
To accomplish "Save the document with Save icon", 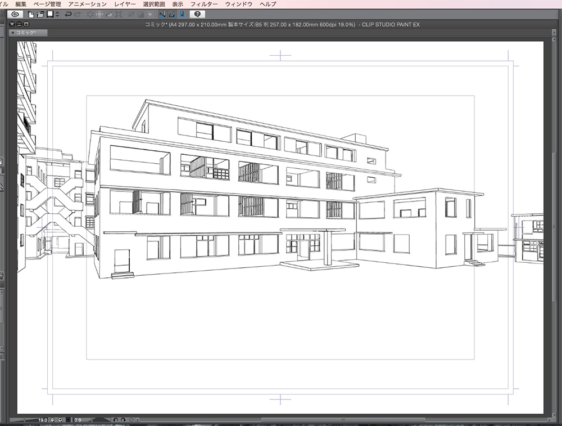I will (50, 15).
